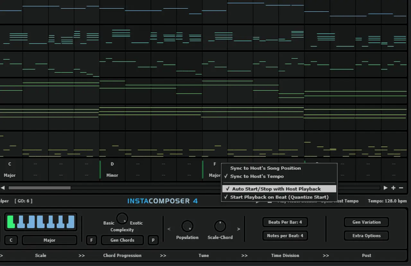Toggle Auto Start/Stop with Host Playback

click(x=279, y=189)
